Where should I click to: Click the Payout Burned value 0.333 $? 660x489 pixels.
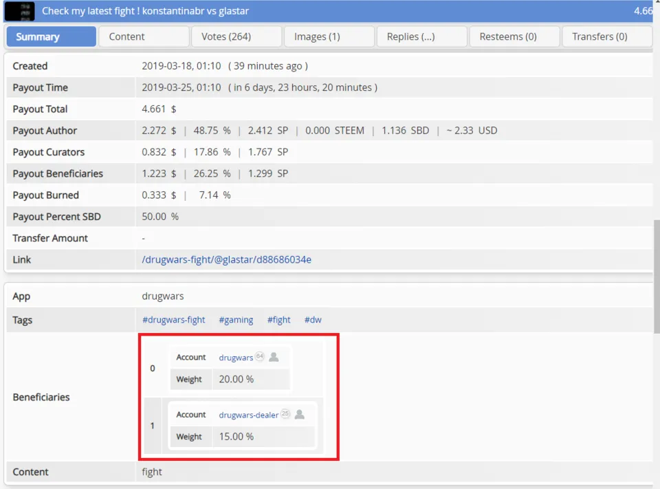click(159, 195)
